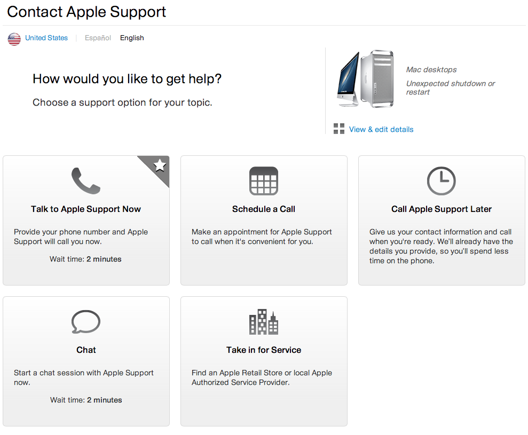The width and height of the screenshot is (528, 435).
Task: Click the calendar grid icon
Action: point(264,181)
